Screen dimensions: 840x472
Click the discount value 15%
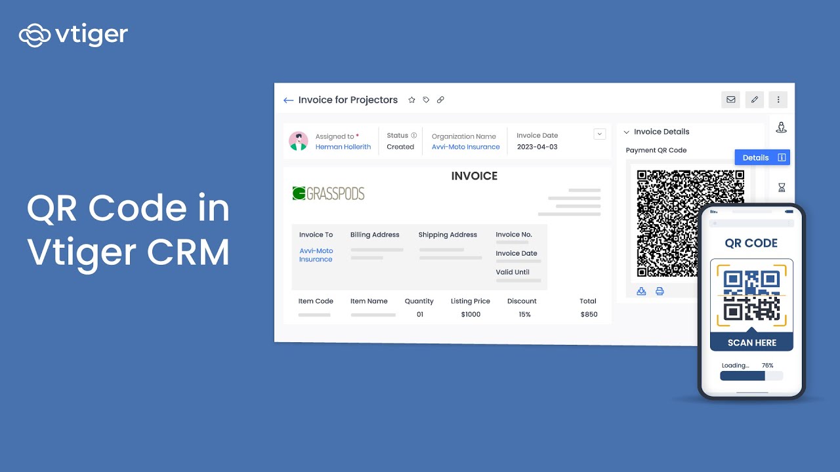point(524,315)
